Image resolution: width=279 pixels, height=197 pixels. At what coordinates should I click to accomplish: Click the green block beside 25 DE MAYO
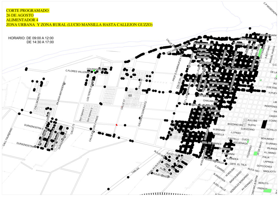256,154
